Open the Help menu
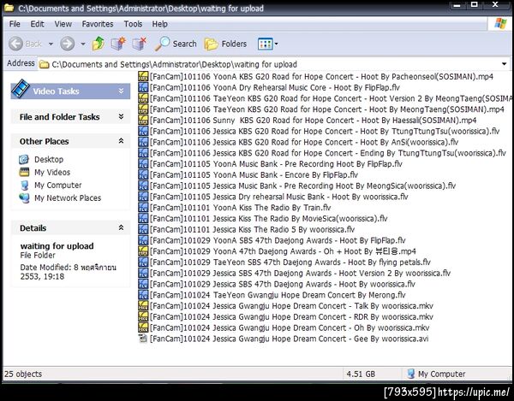The height and width of the screenshot is (401, 514). pyautogui.click(x=159, y=24)
